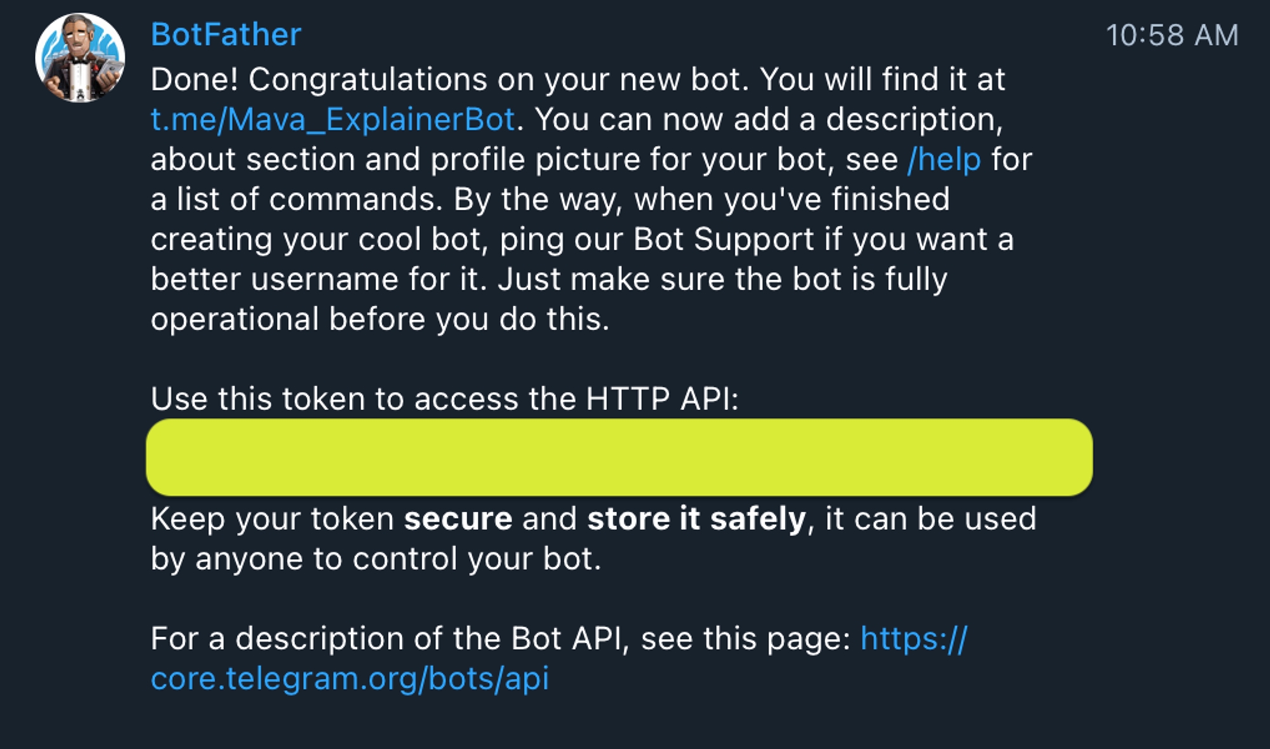Click the bold phrase "store it safely"
The image size is (1270, 749).
[x=696, y=519]
